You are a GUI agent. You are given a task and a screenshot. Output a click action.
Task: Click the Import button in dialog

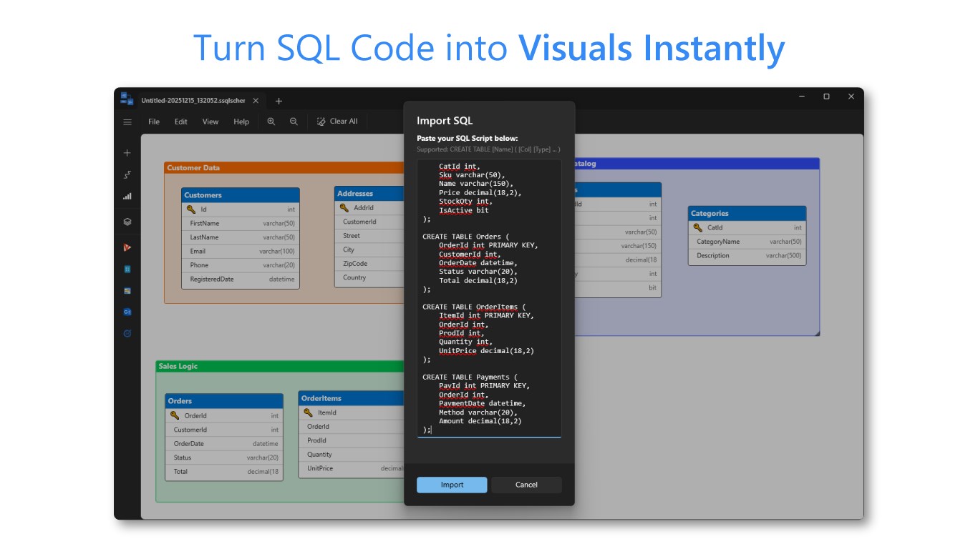pos(452,485)
